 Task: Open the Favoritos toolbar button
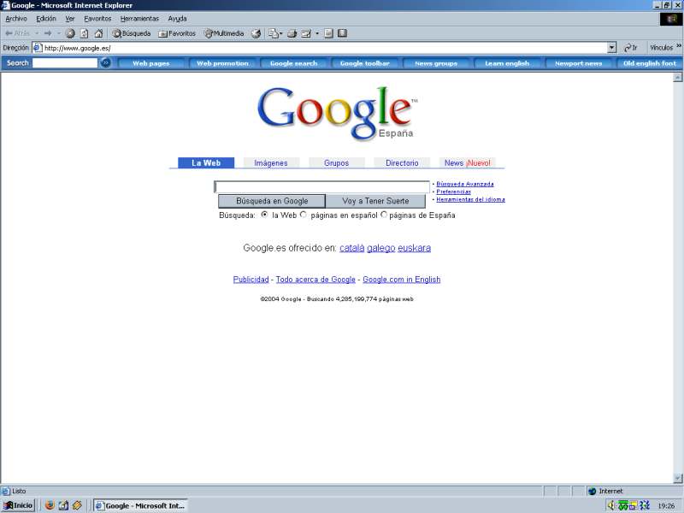tap(177, 33)
